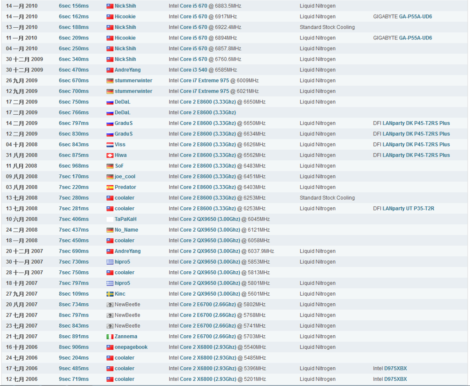Open LANparty UT P35-T2R motherboard link

click(408, 208)
